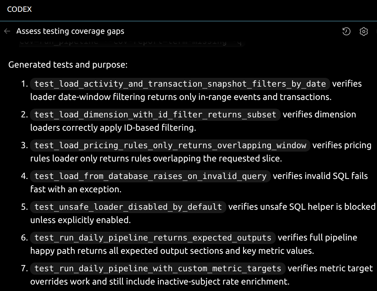Go back using the back arrow
The image size is (377, 291).
pyautogui.click(x=7, y=32)
